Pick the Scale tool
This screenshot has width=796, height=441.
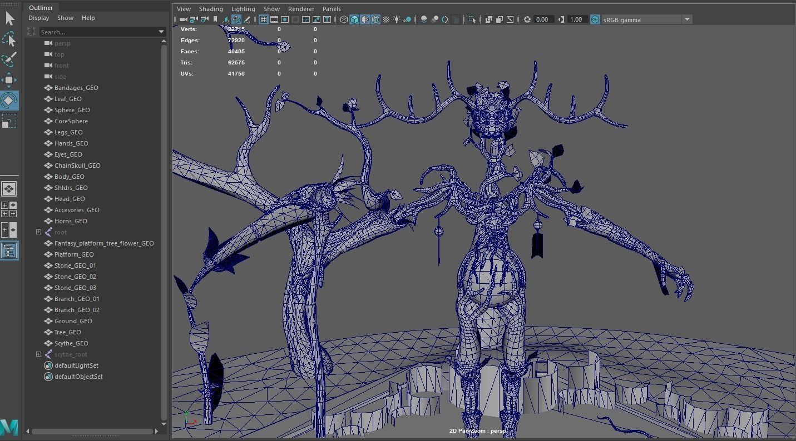9,121
